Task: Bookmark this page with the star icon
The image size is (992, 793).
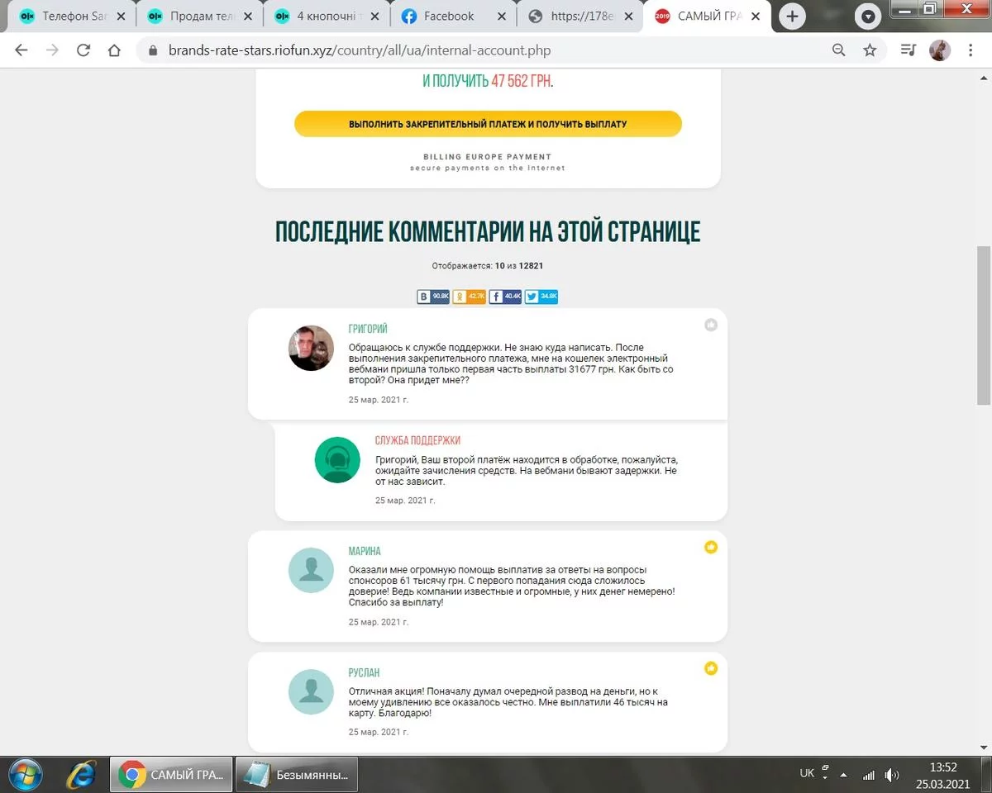Action: 870,50
